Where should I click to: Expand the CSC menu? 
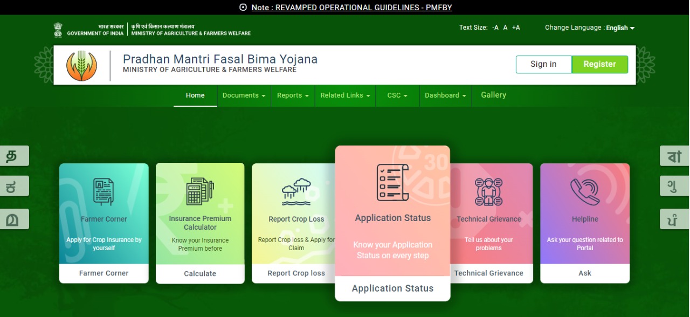pos(397,95)
